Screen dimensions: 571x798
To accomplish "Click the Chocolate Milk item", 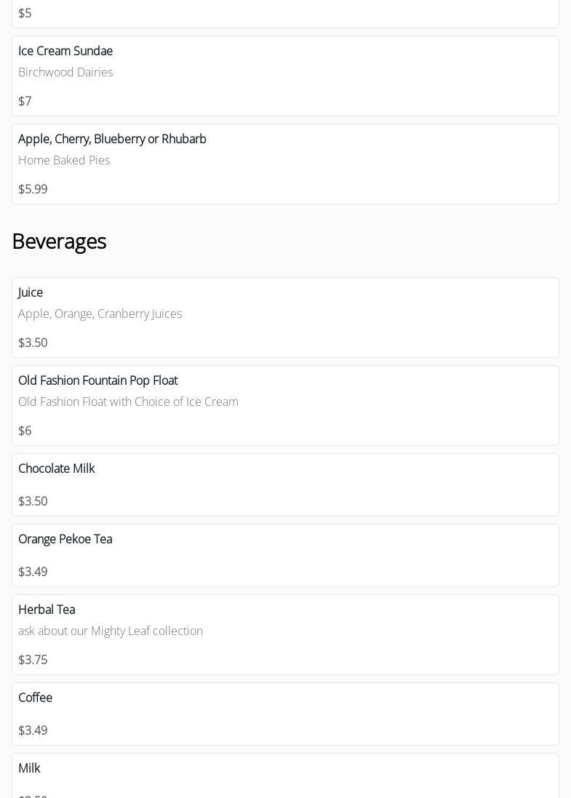I will tap(57, 468).
